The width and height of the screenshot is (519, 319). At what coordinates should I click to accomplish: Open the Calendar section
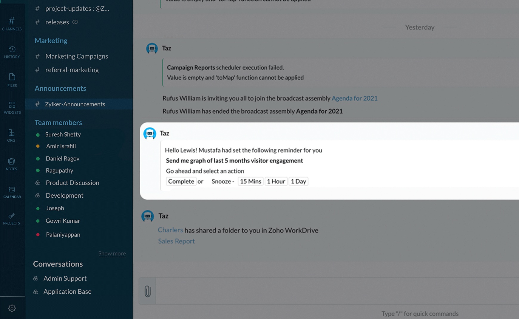(12, 192)
